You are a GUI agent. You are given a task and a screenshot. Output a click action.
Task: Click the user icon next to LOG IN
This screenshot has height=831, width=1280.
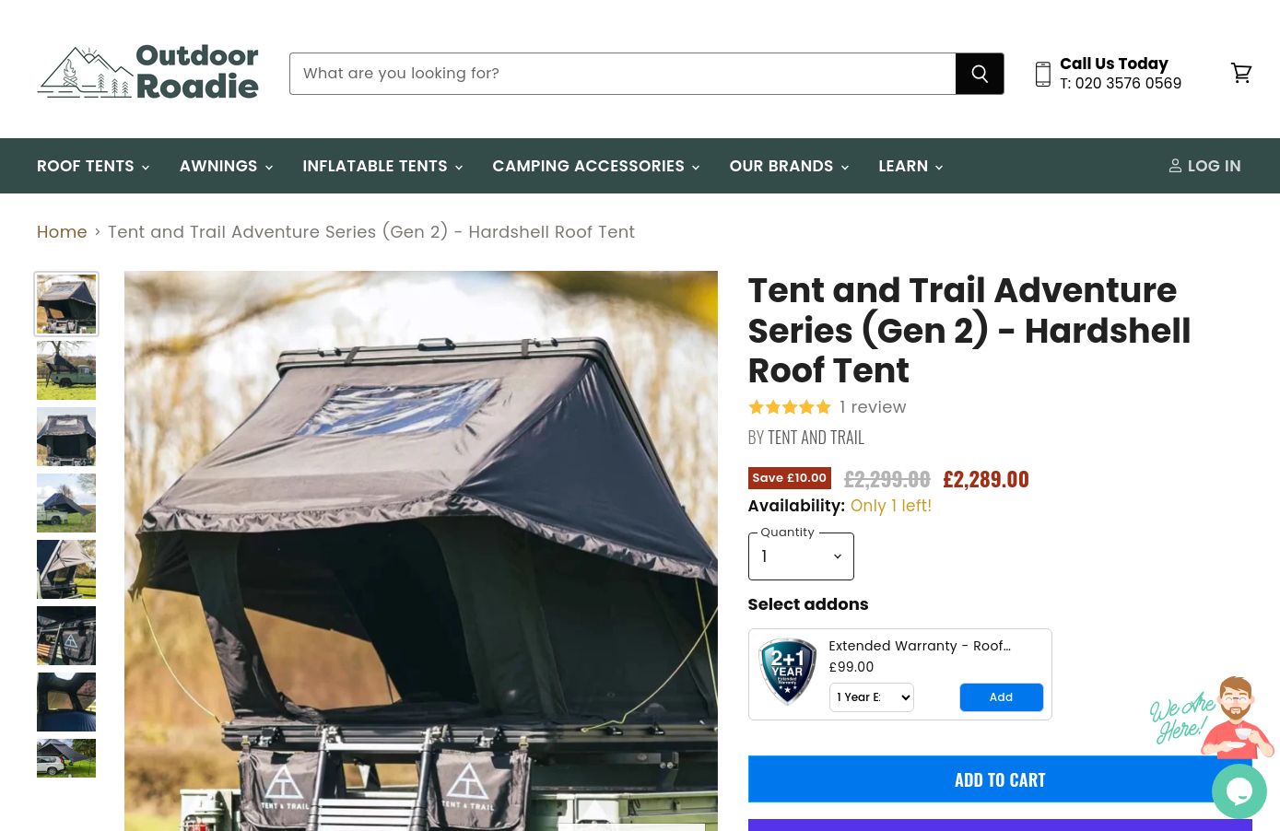click(x=1175, y=166)
